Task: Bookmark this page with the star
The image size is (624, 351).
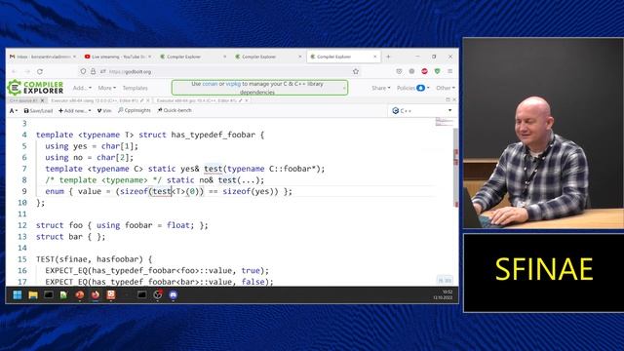Action: pos(356,71)
